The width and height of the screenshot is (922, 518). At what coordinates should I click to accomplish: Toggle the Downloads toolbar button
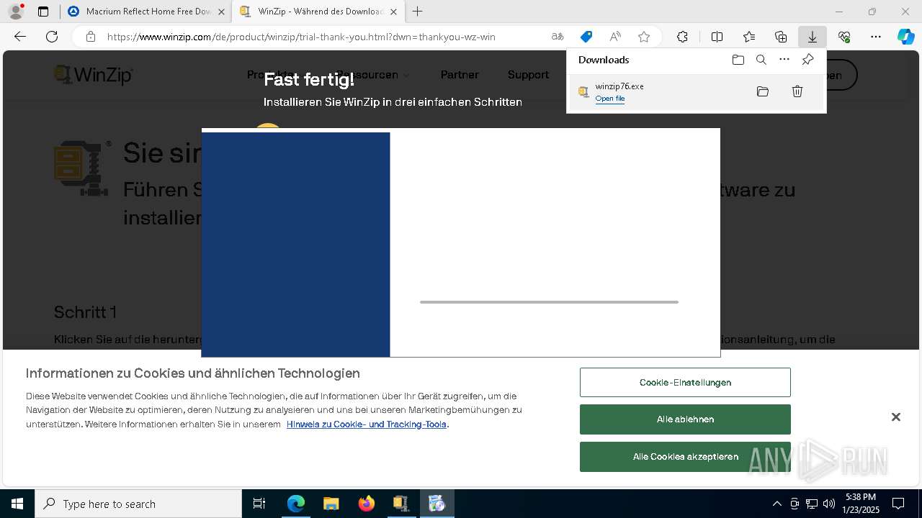click(x=813, y=37)
